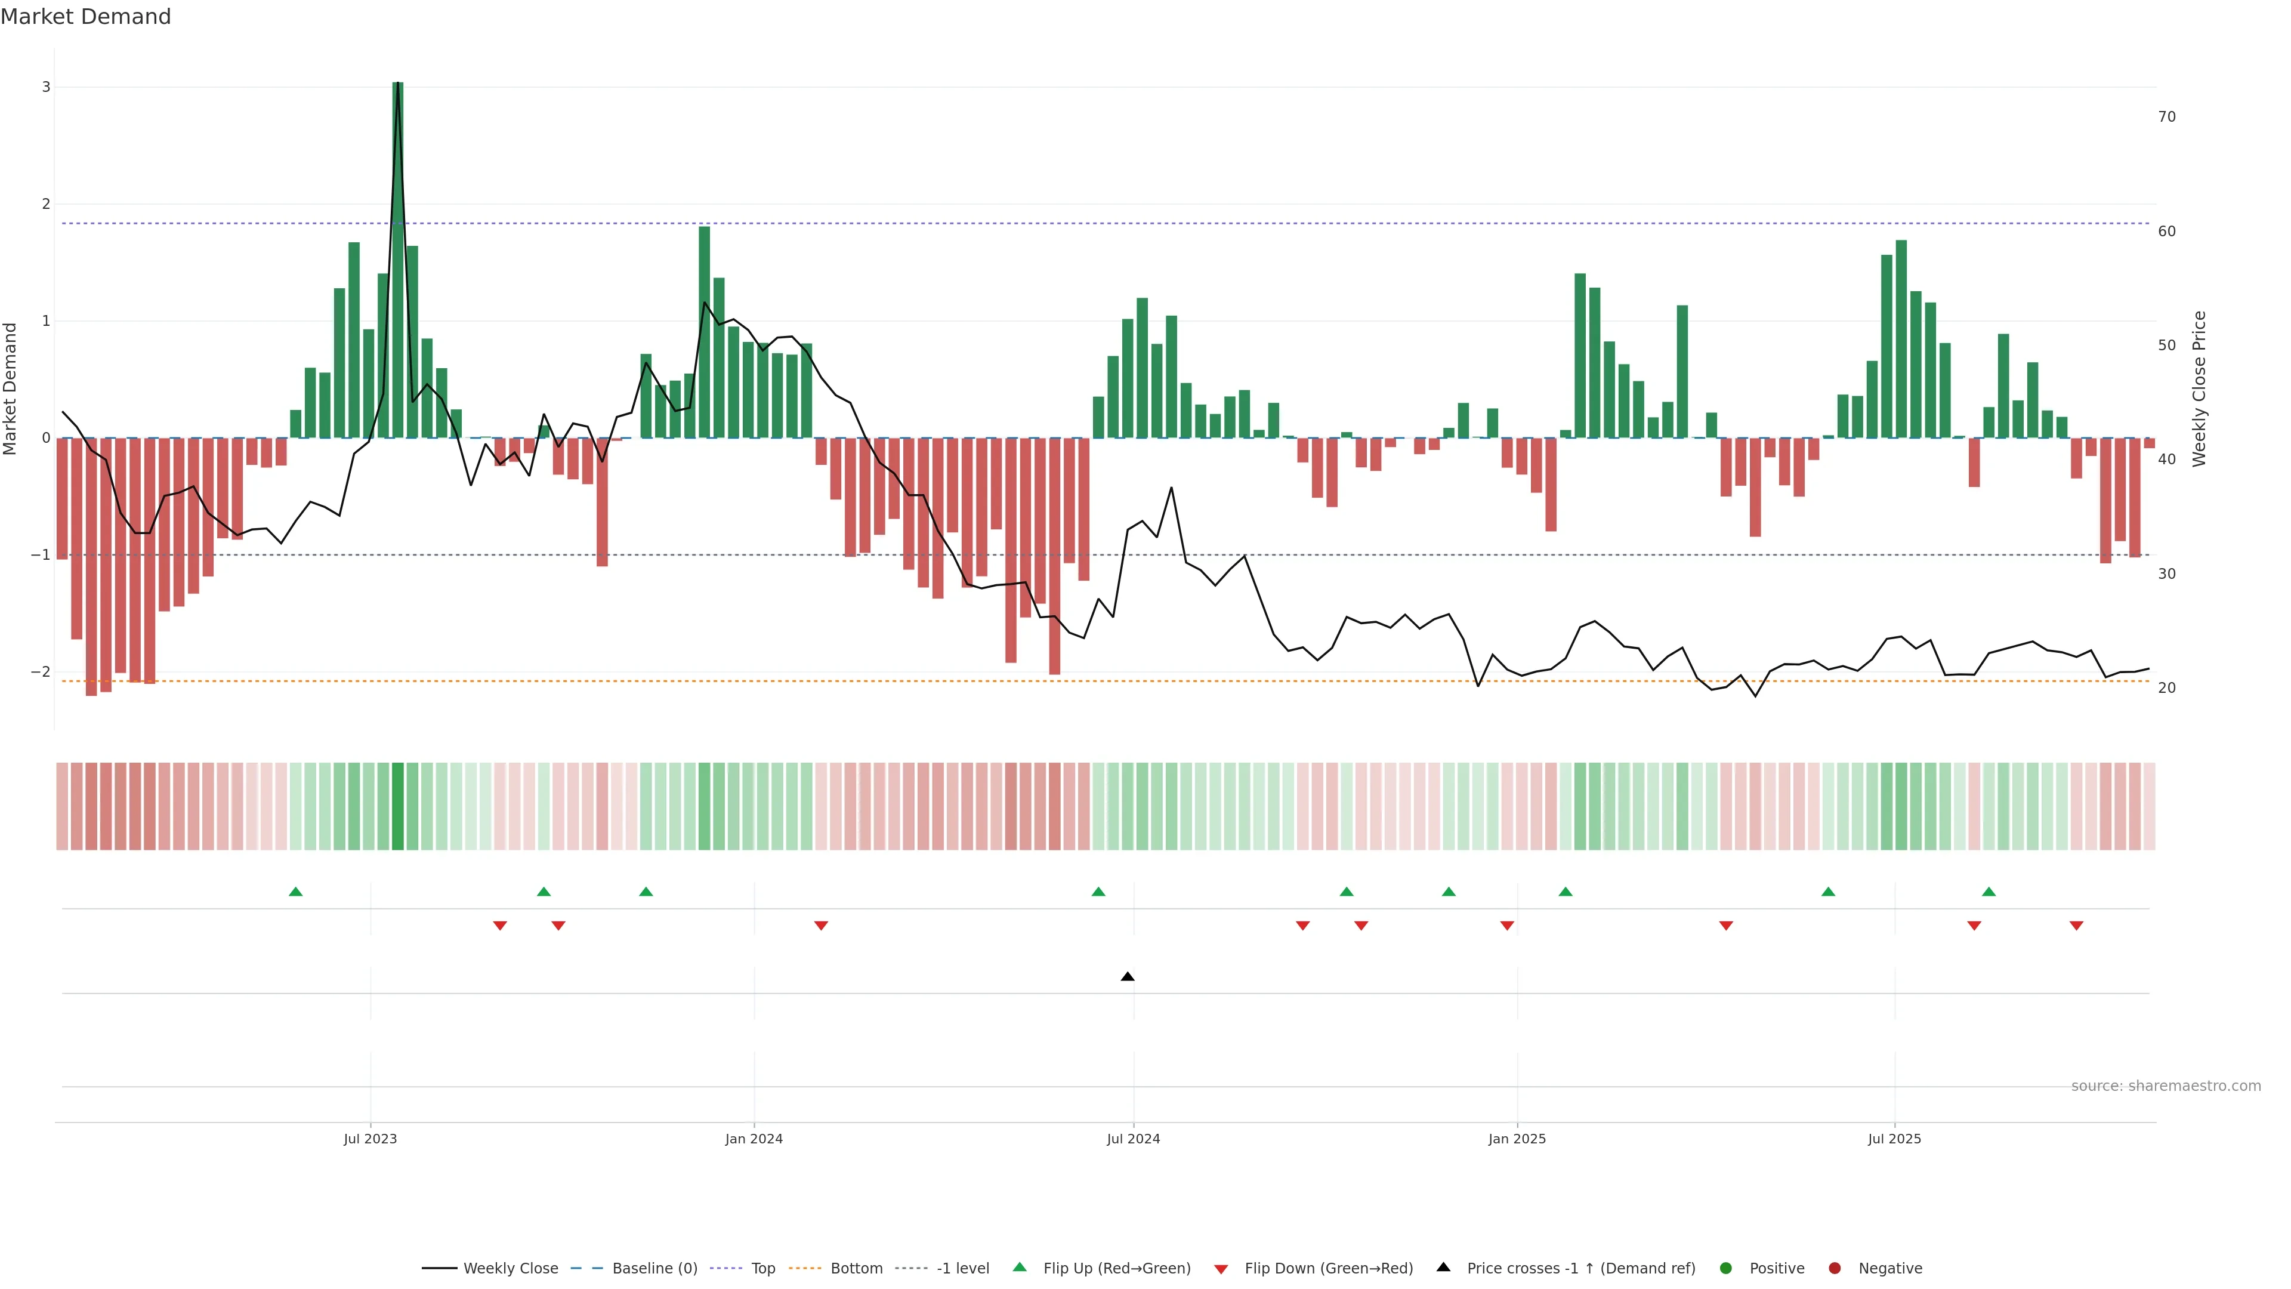Click the leftmost green Flip Up triangle marker
Viewport: 2291px width, 1289px height.
coord(296,892)
